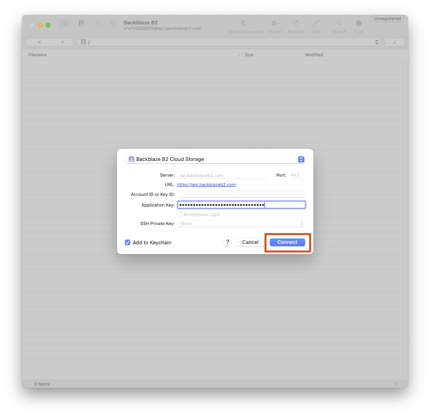Viewport: 430px width, 417px height.
Task: Focus the Account ID or Key ID field
Action: pos(241,194)
